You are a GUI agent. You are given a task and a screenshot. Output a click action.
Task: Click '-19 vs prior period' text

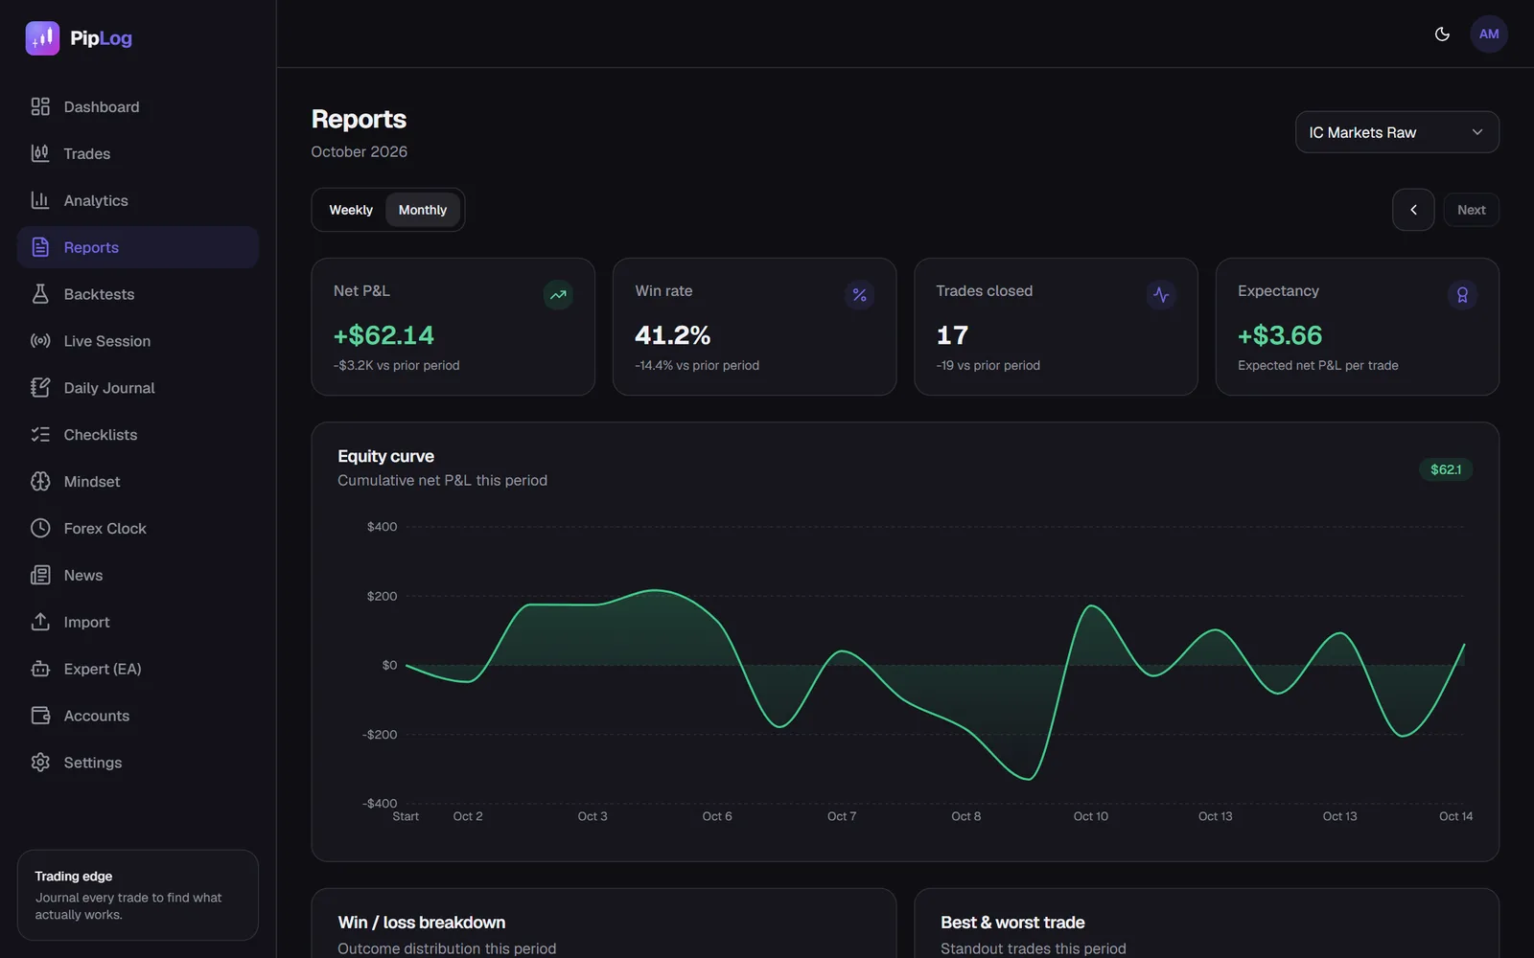coord(988,365)
